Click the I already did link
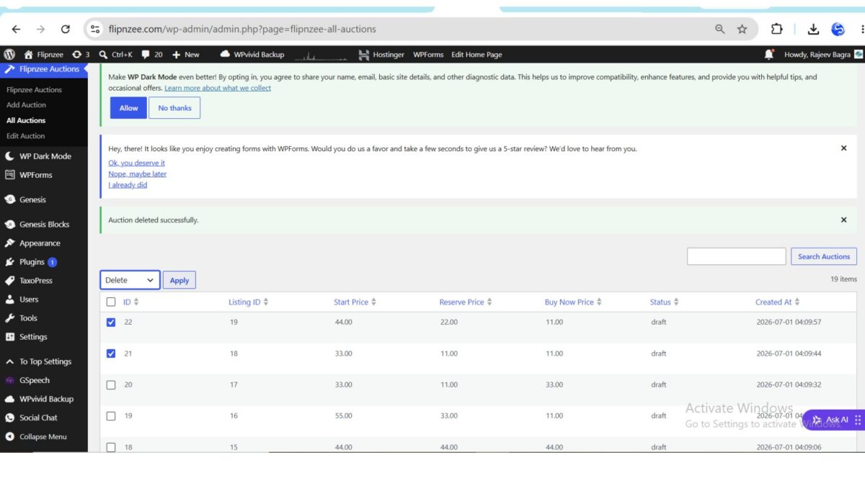 [128, 185]
